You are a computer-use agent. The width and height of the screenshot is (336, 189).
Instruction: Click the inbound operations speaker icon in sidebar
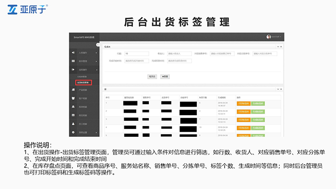(73, 52)
